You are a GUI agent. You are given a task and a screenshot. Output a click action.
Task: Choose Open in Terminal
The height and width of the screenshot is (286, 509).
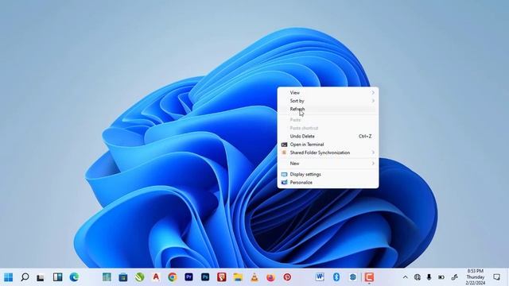(x=328, y=145)
